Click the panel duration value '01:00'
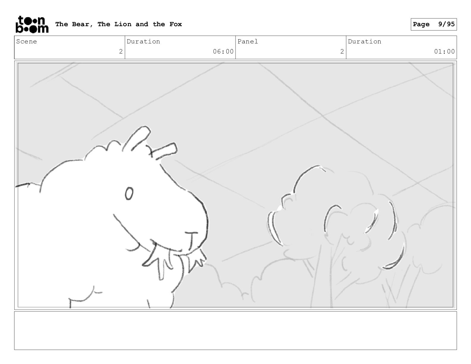The image size is (471, 364). [445, 51]
